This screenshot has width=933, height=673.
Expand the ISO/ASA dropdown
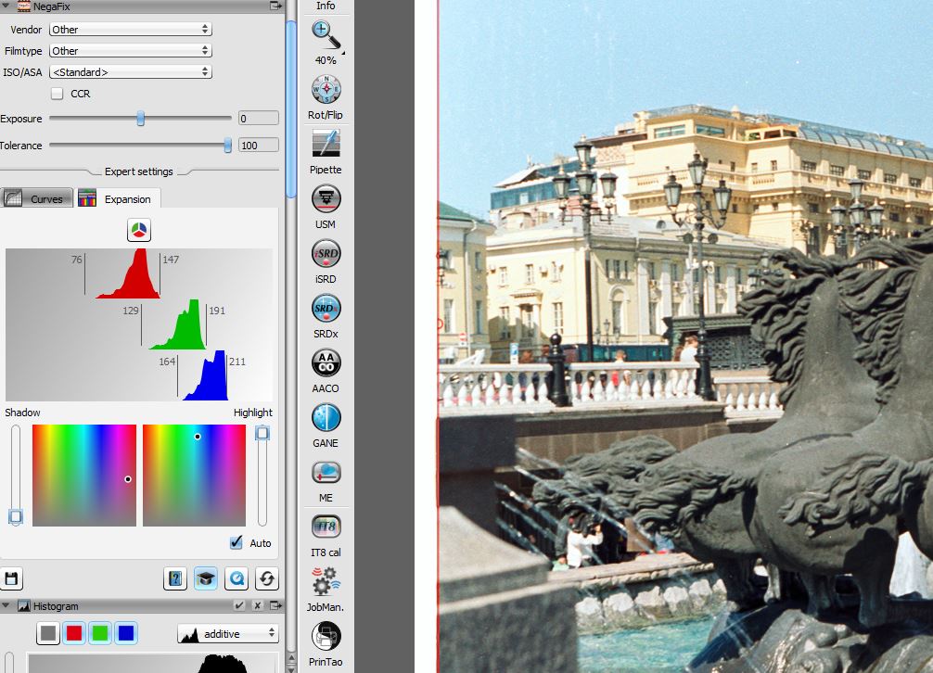[x=130, y=72]
